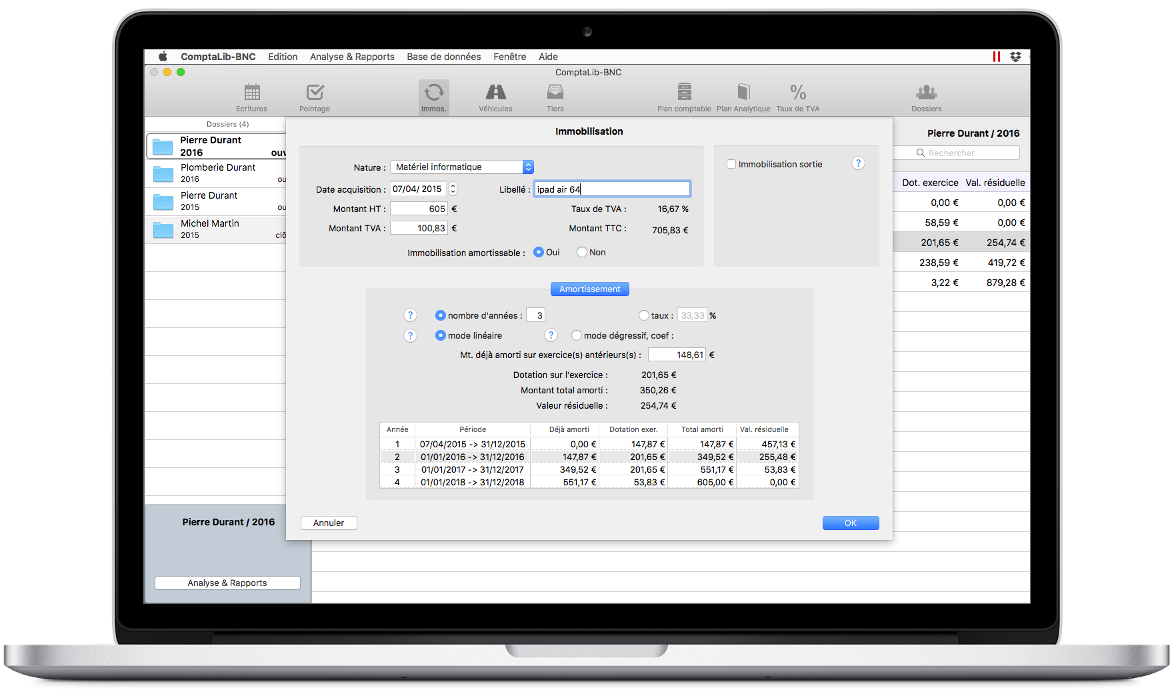Screen dimensions: 1174x694
Task: Open the Tiers toolbar icon
Action: click(x=555, y=97)
